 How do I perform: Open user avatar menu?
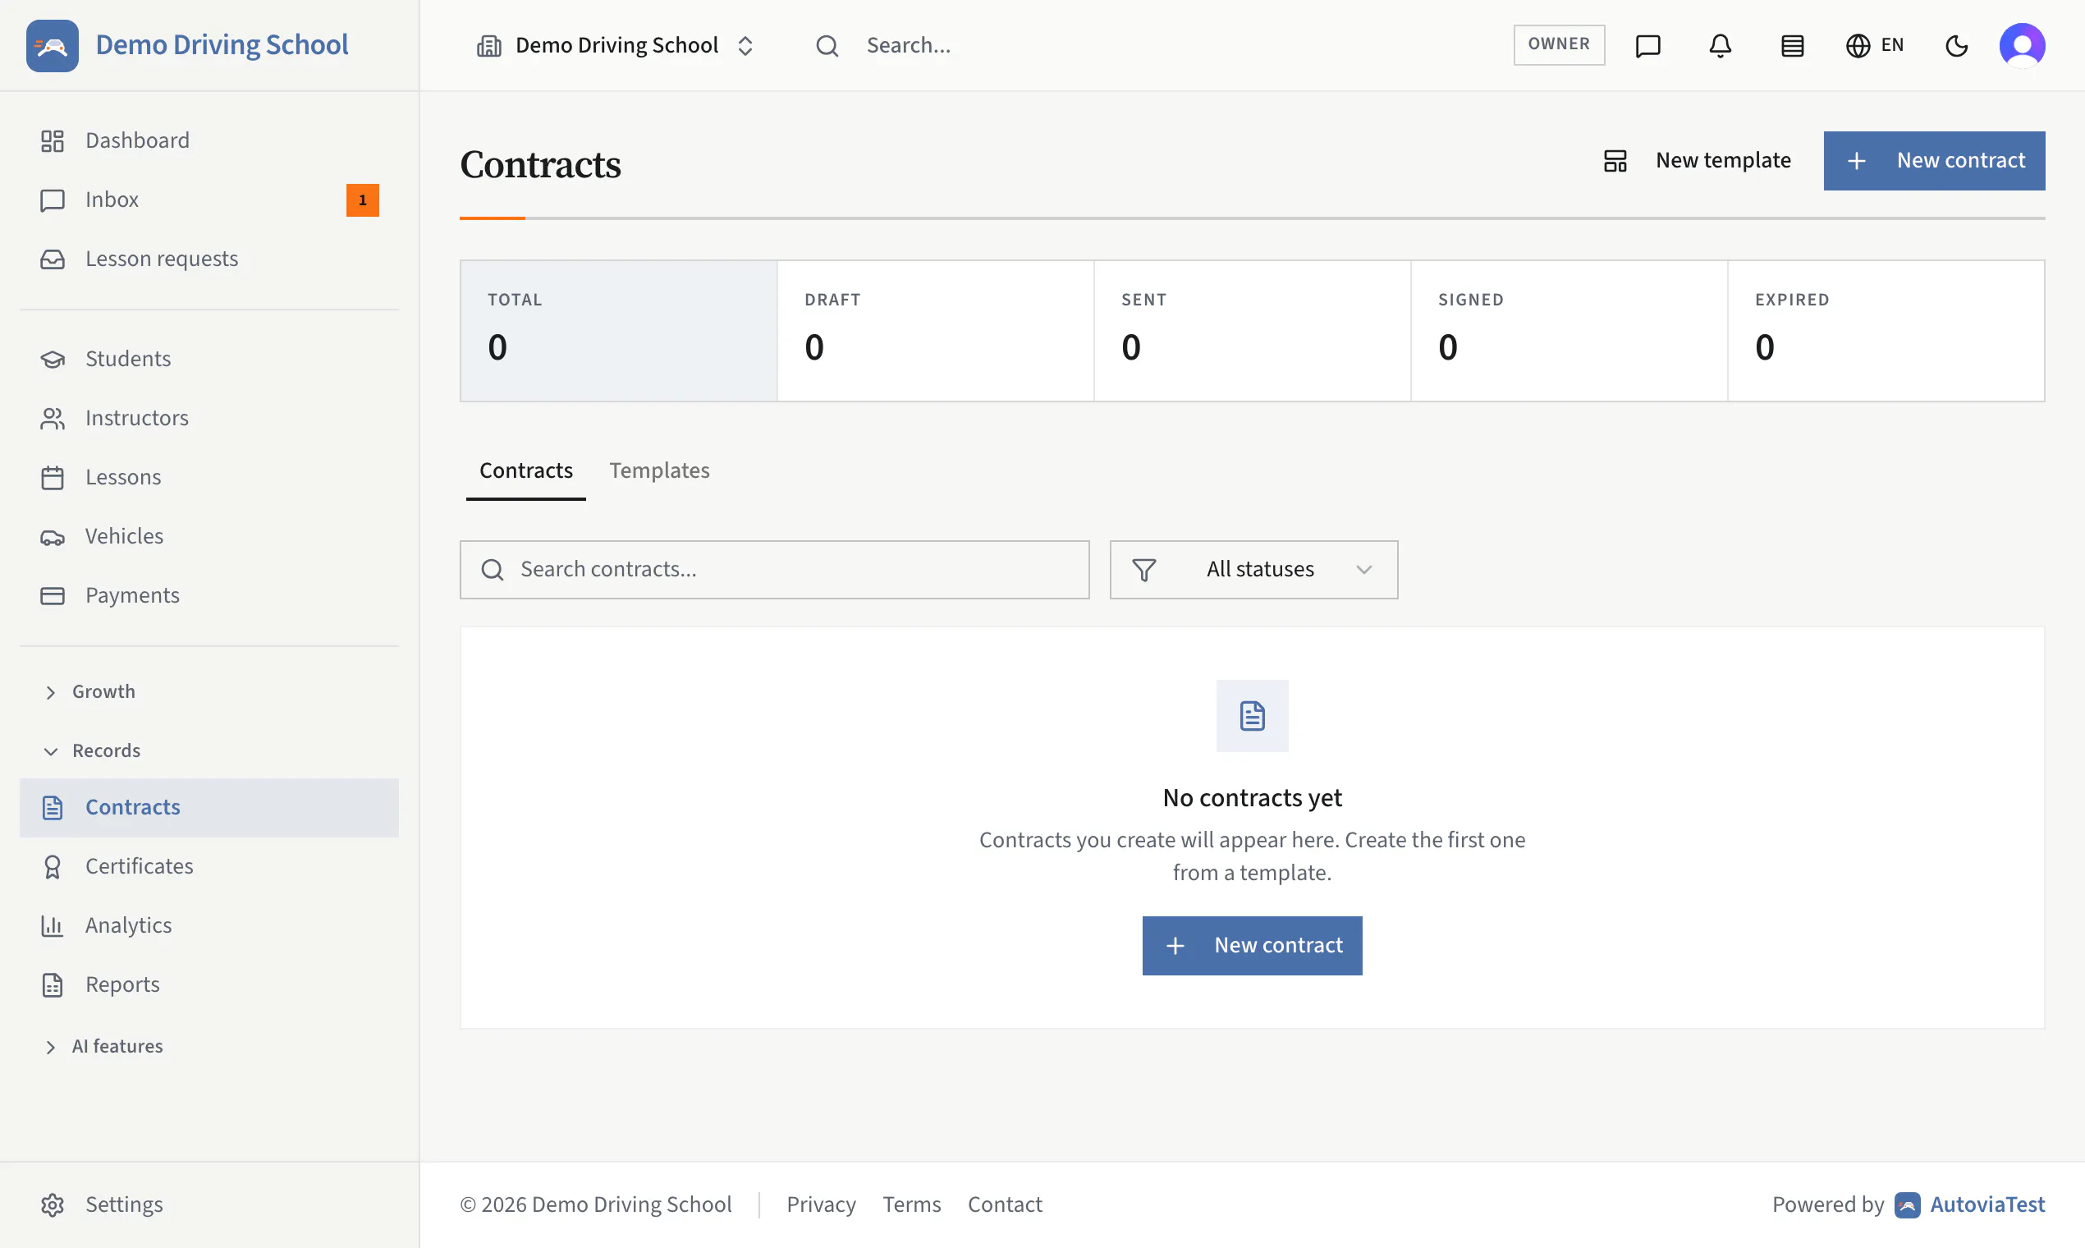(2022, 45)
